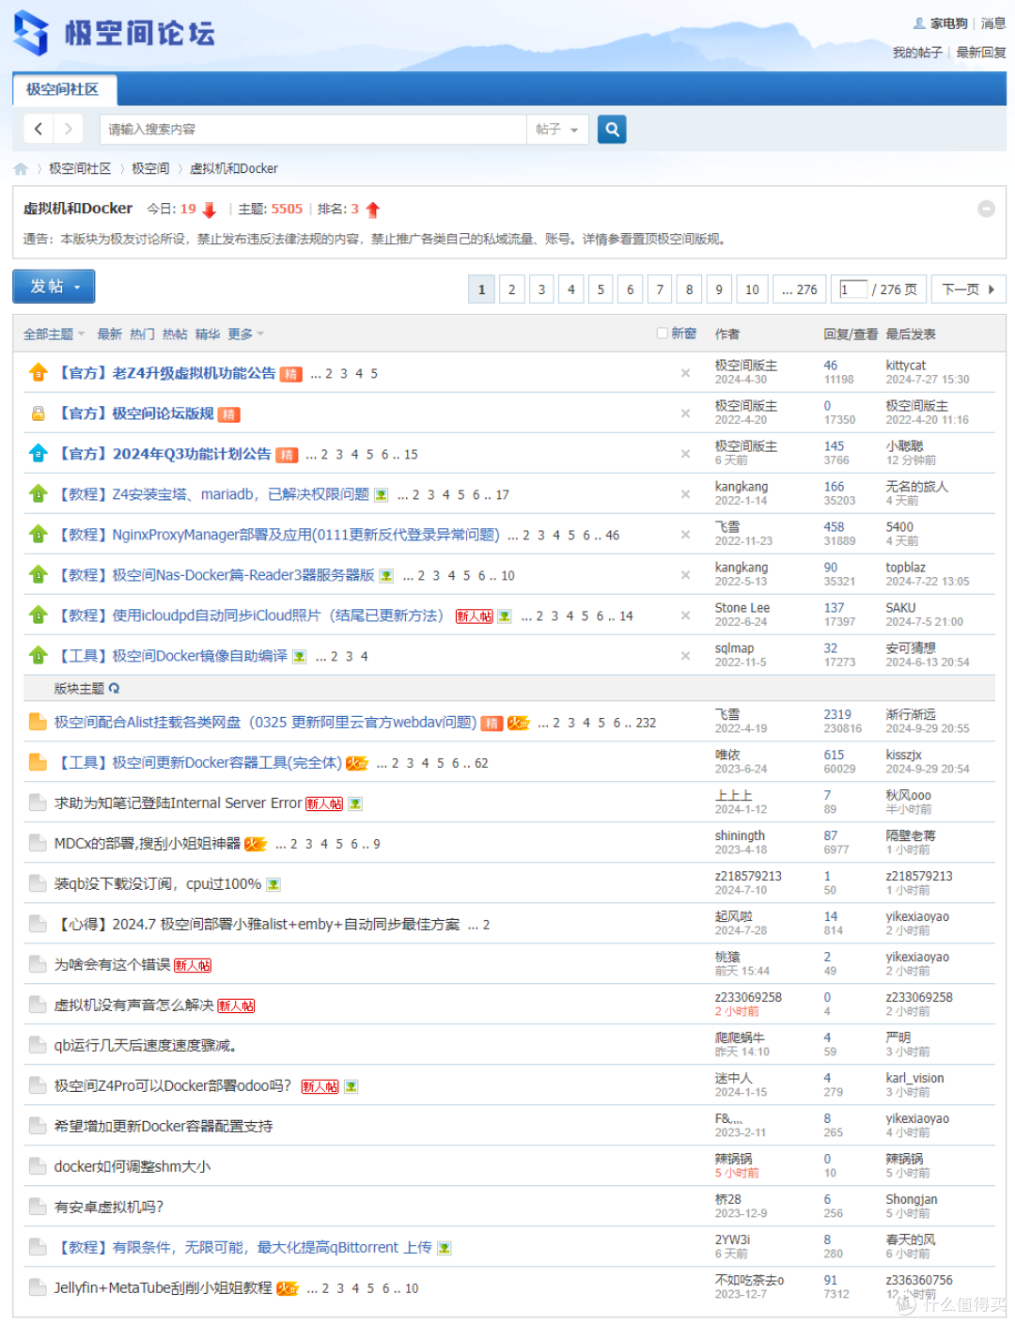Dismiss the 老Z4升级 announcement with its X
This screenshot has width=1015, height=1325.
click(685, 373)
